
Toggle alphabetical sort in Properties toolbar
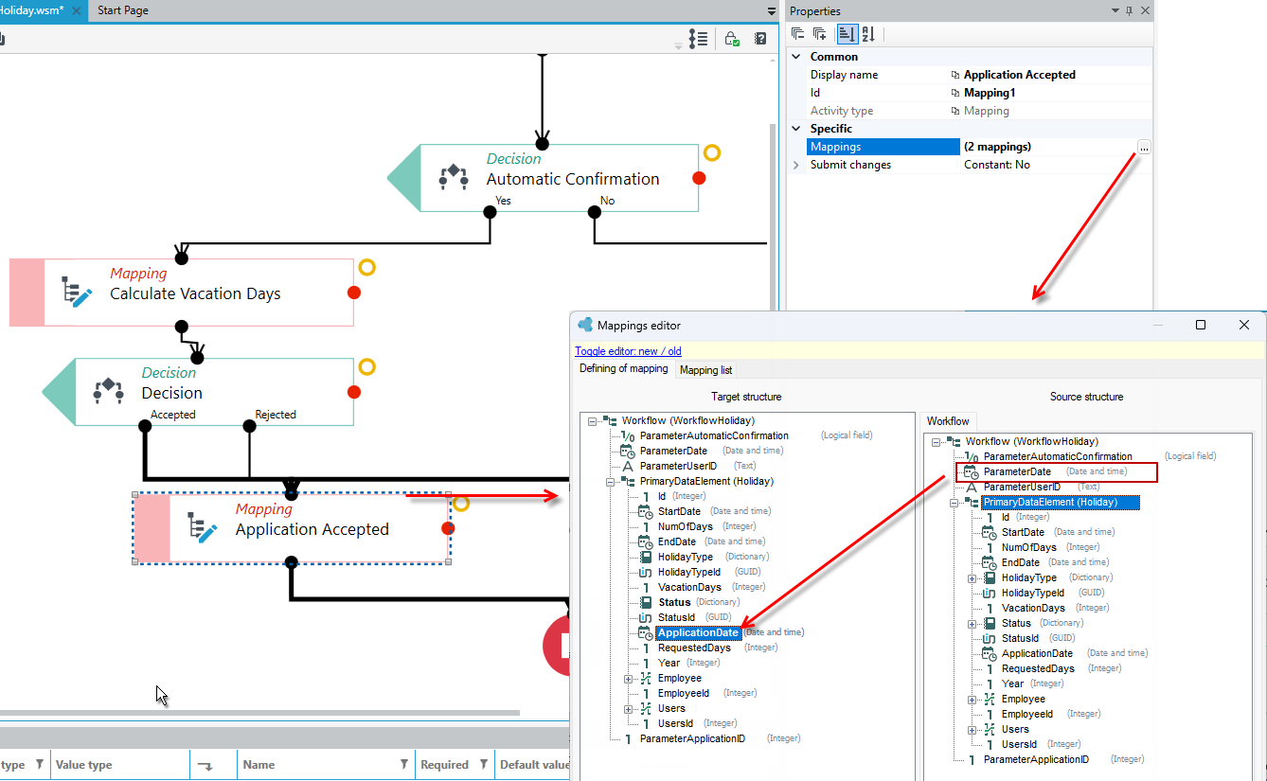click(868, 34)
